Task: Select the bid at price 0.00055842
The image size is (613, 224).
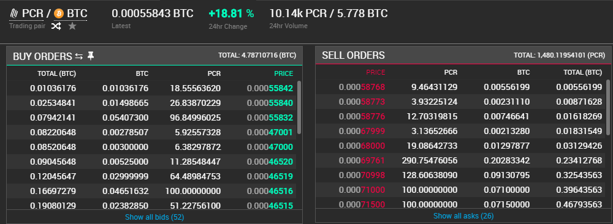Action: tap(151, 88)
